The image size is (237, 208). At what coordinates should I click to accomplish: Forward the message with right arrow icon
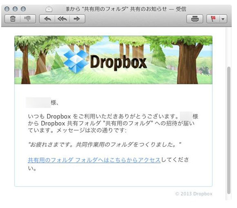coord(77,19)
